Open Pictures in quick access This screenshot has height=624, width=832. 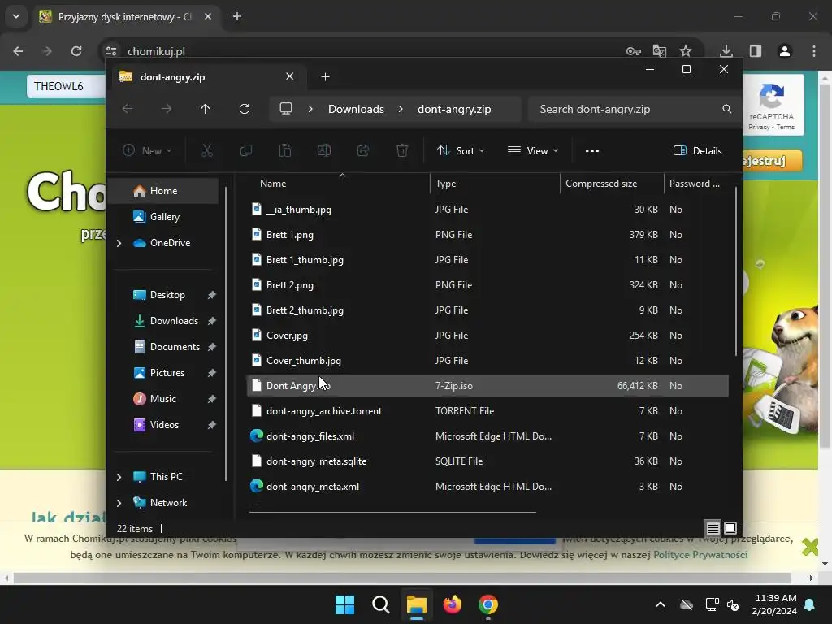166,372
